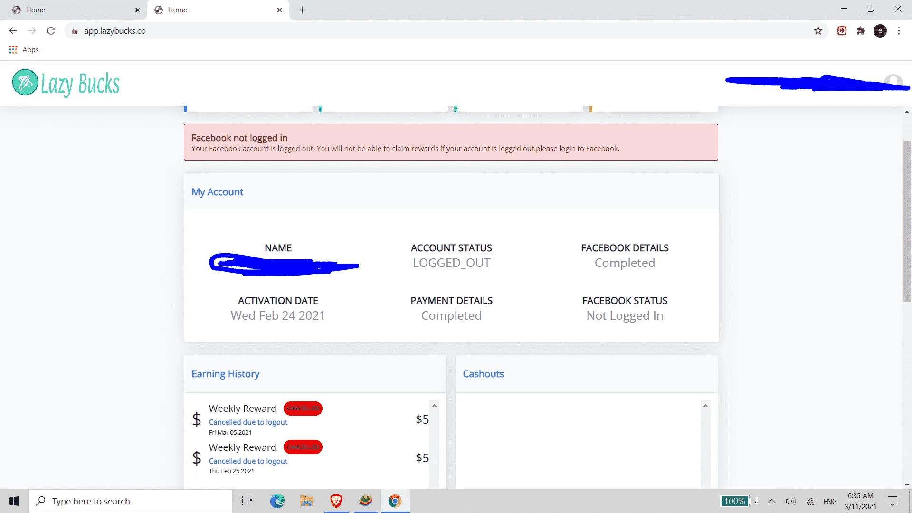Open Task View on the taskbar
The width and height of the screenshot is (912, 513).
pyautogui.click(x=247, y=501)
